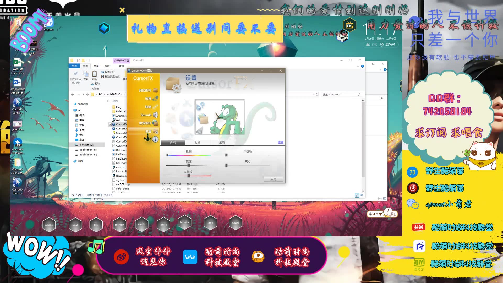Click the 应用 (Apply) button
This screenshot has height=283, width=503.
(x=273, y=179)
